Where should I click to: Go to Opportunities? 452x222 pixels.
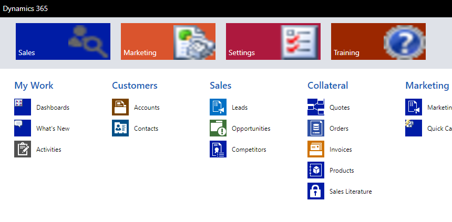251,129
